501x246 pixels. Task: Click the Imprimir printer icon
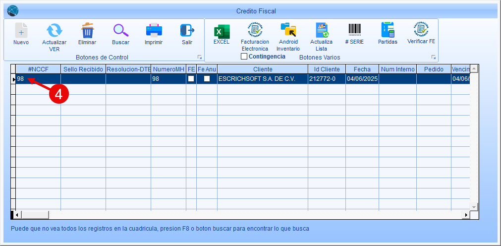154,31
